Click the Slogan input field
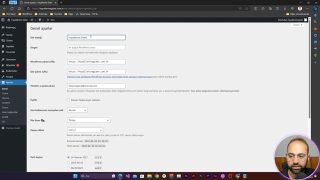The width and height of the screenshot is (320, 180). pos(96,47)
